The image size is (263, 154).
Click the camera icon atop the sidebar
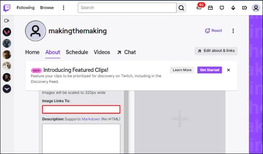[7, 21]
